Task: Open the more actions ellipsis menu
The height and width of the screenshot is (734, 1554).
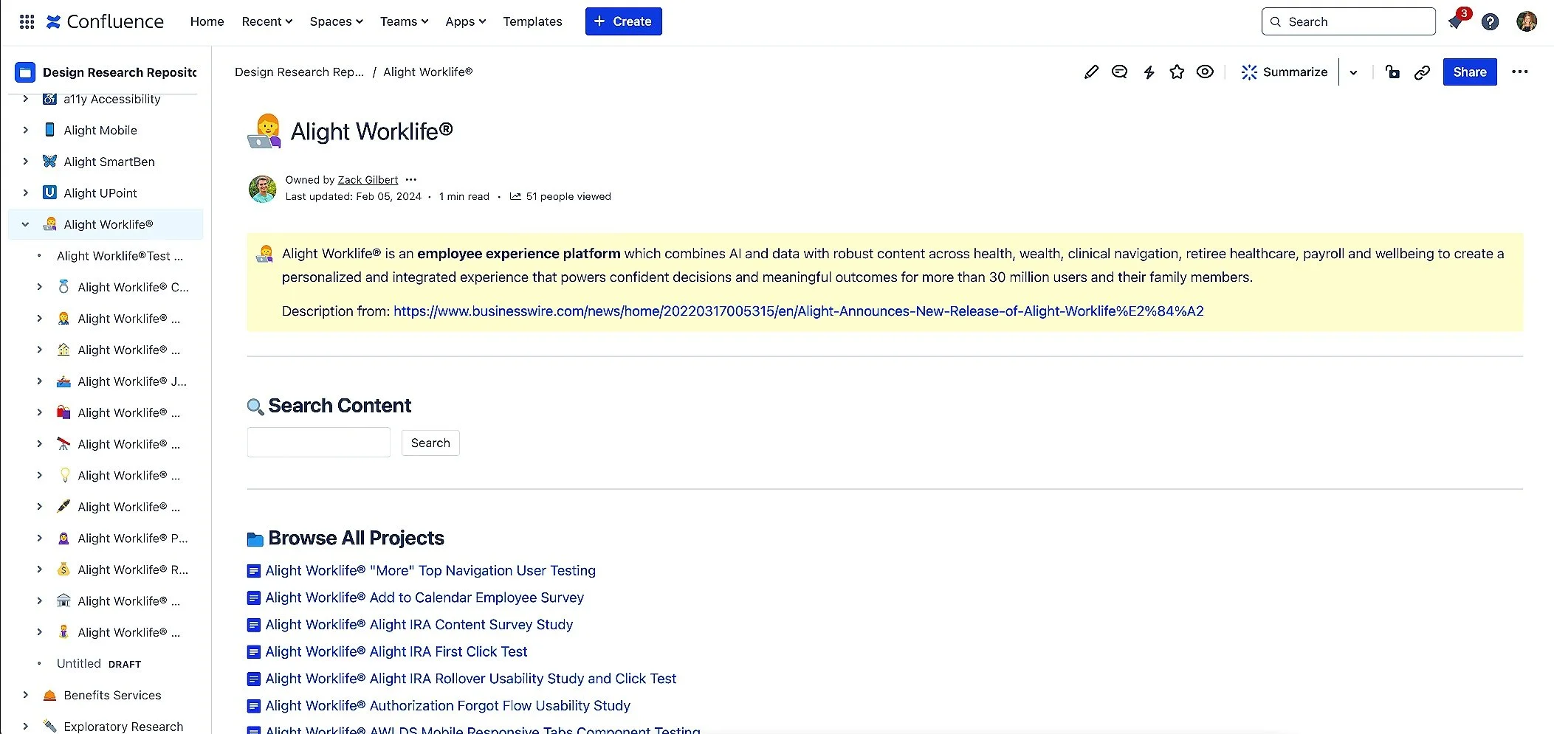Action: [x=1520, y=72]
